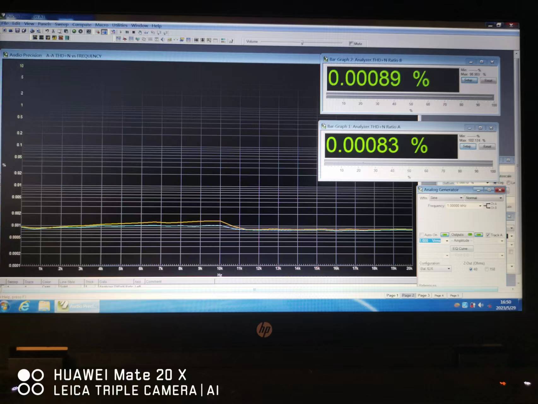Click the black Stop sweep circle icon
538x404 pixels.
click(80, 31)
